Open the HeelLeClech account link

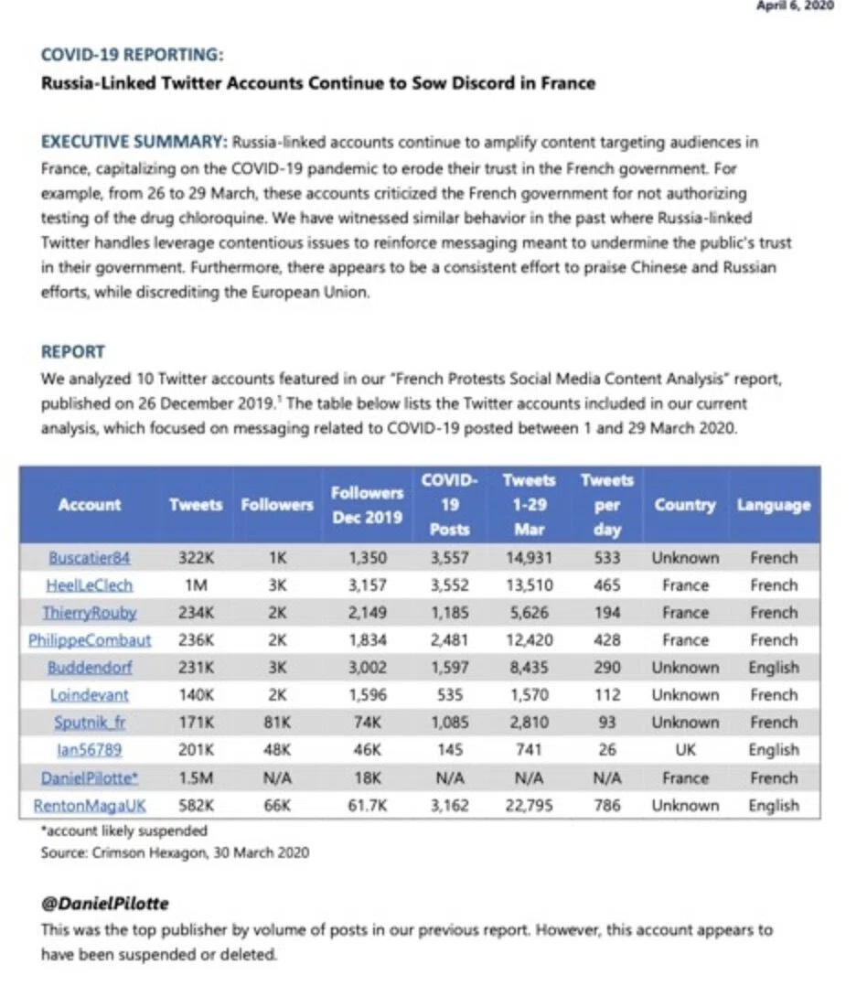(90, 585)
